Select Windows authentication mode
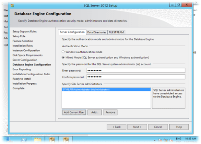201x144 pixels. pyautogui.click(x=63, y=52)
